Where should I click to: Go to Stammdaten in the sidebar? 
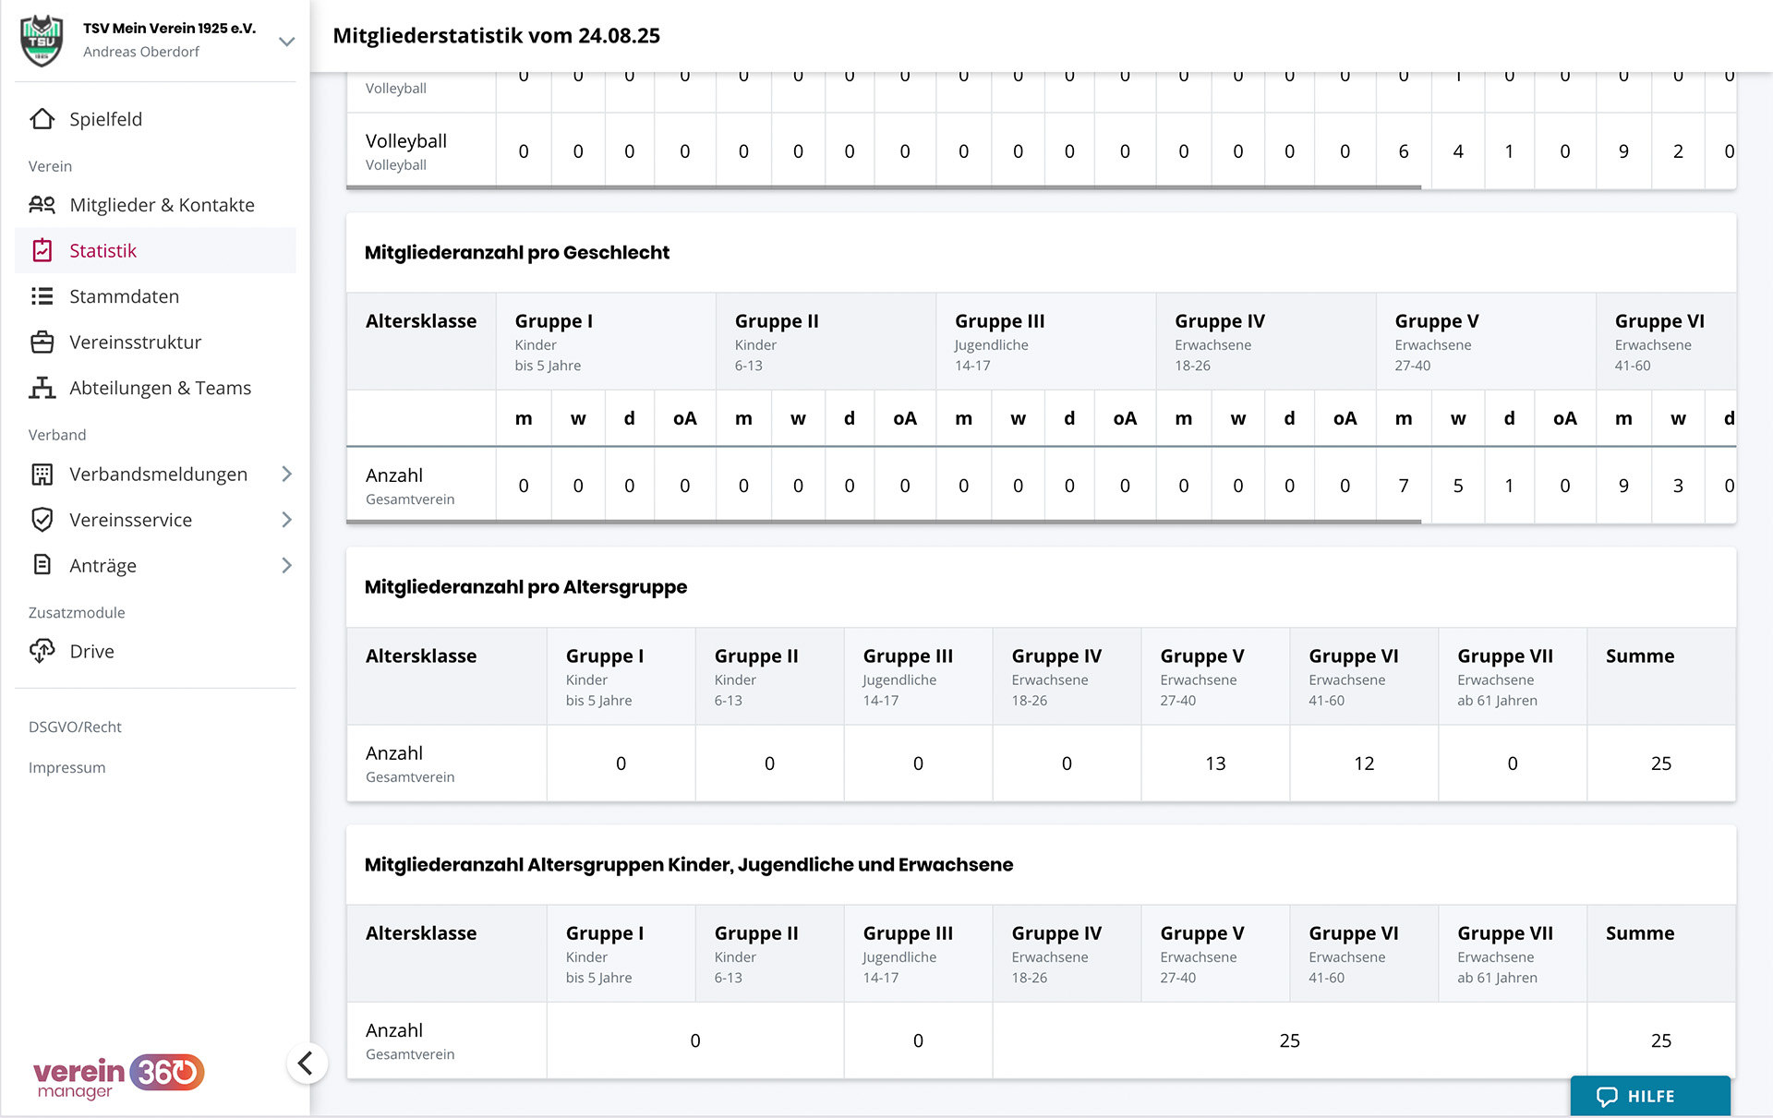(x=124, y=296)
